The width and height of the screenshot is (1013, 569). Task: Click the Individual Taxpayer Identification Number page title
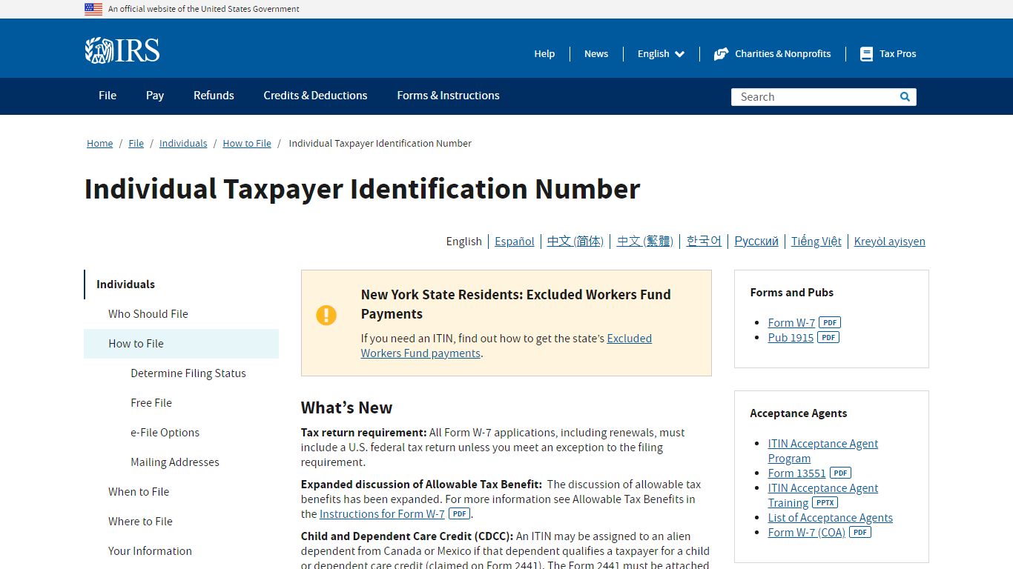(x=363, y=189)
